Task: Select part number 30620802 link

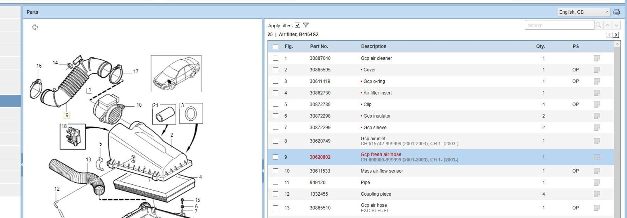Action: pos(320,157)
